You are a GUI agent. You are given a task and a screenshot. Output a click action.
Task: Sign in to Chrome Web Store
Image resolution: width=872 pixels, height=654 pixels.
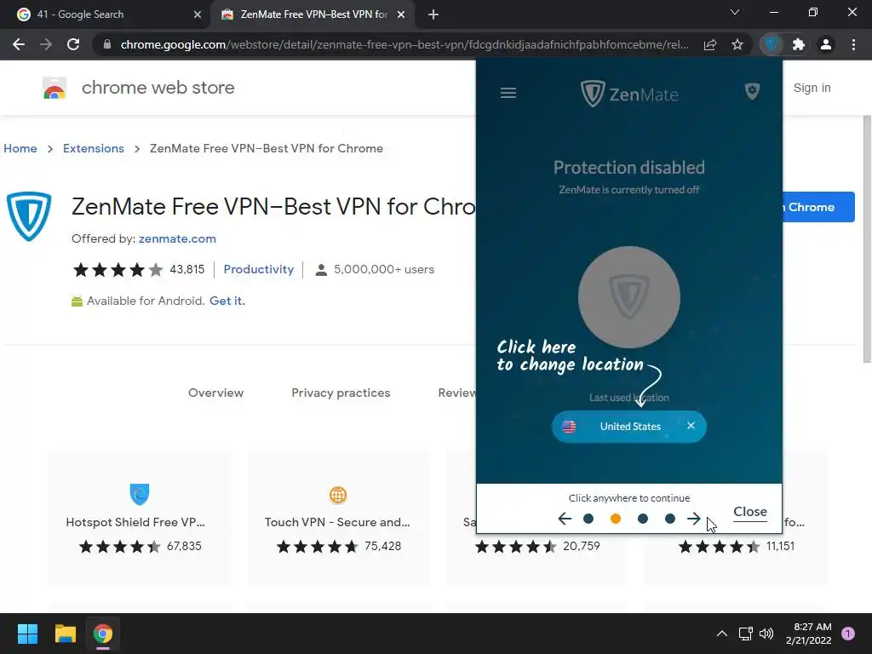(812, 88)
